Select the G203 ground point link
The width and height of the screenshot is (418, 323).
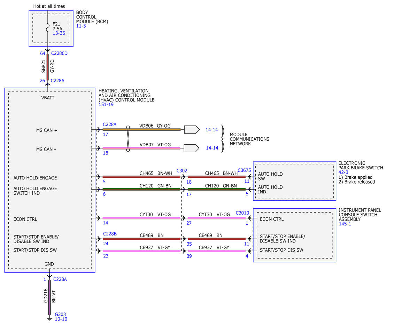point(60,314)
